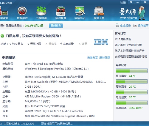Viewport: 149px width, 126px height.
Task: Click the IBM brand logo
Action: (x=101, y=42)
